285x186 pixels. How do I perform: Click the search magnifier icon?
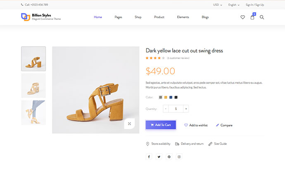(x=262, y=17)
